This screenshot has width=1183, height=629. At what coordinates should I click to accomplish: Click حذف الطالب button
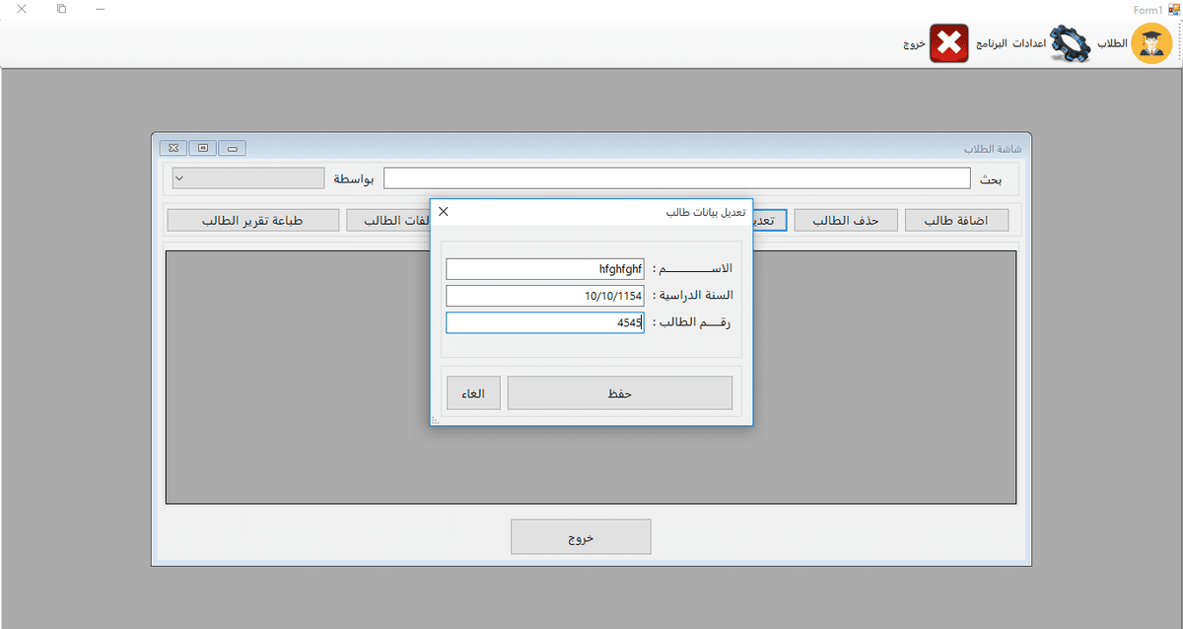click(846, 220)
